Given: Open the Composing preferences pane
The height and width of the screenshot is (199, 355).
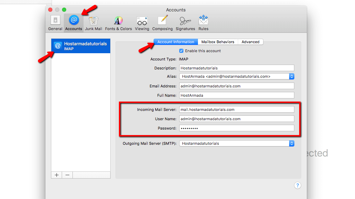Looking at the screenshot, I should tap(162, 23).
